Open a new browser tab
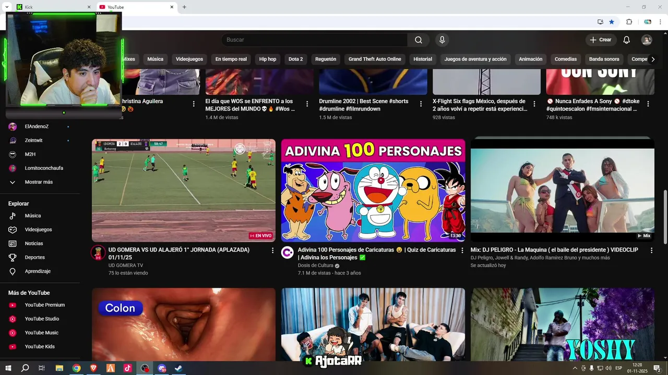 [x=184, y=7]
